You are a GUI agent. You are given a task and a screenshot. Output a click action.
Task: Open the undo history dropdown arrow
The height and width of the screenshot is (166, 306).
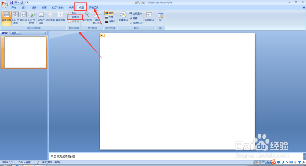coord(18,2)
